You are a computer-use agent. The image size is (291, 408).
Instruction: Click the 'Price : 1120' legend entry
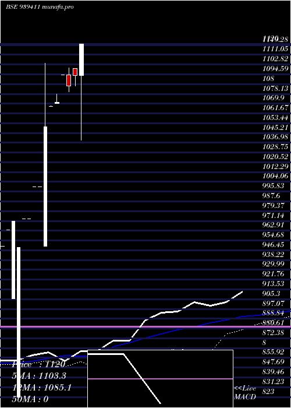[x=38, y=364]
